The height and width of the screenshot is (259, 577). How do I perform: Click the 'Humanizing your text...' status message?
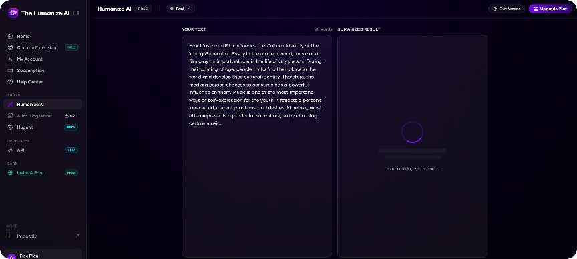click(x=413, y=168)
